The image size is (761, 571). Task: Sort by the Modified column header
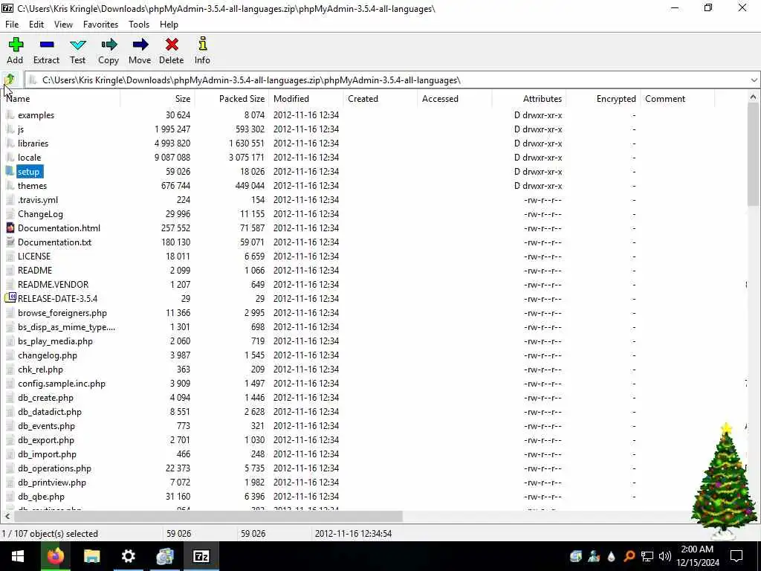click(306, 99)
